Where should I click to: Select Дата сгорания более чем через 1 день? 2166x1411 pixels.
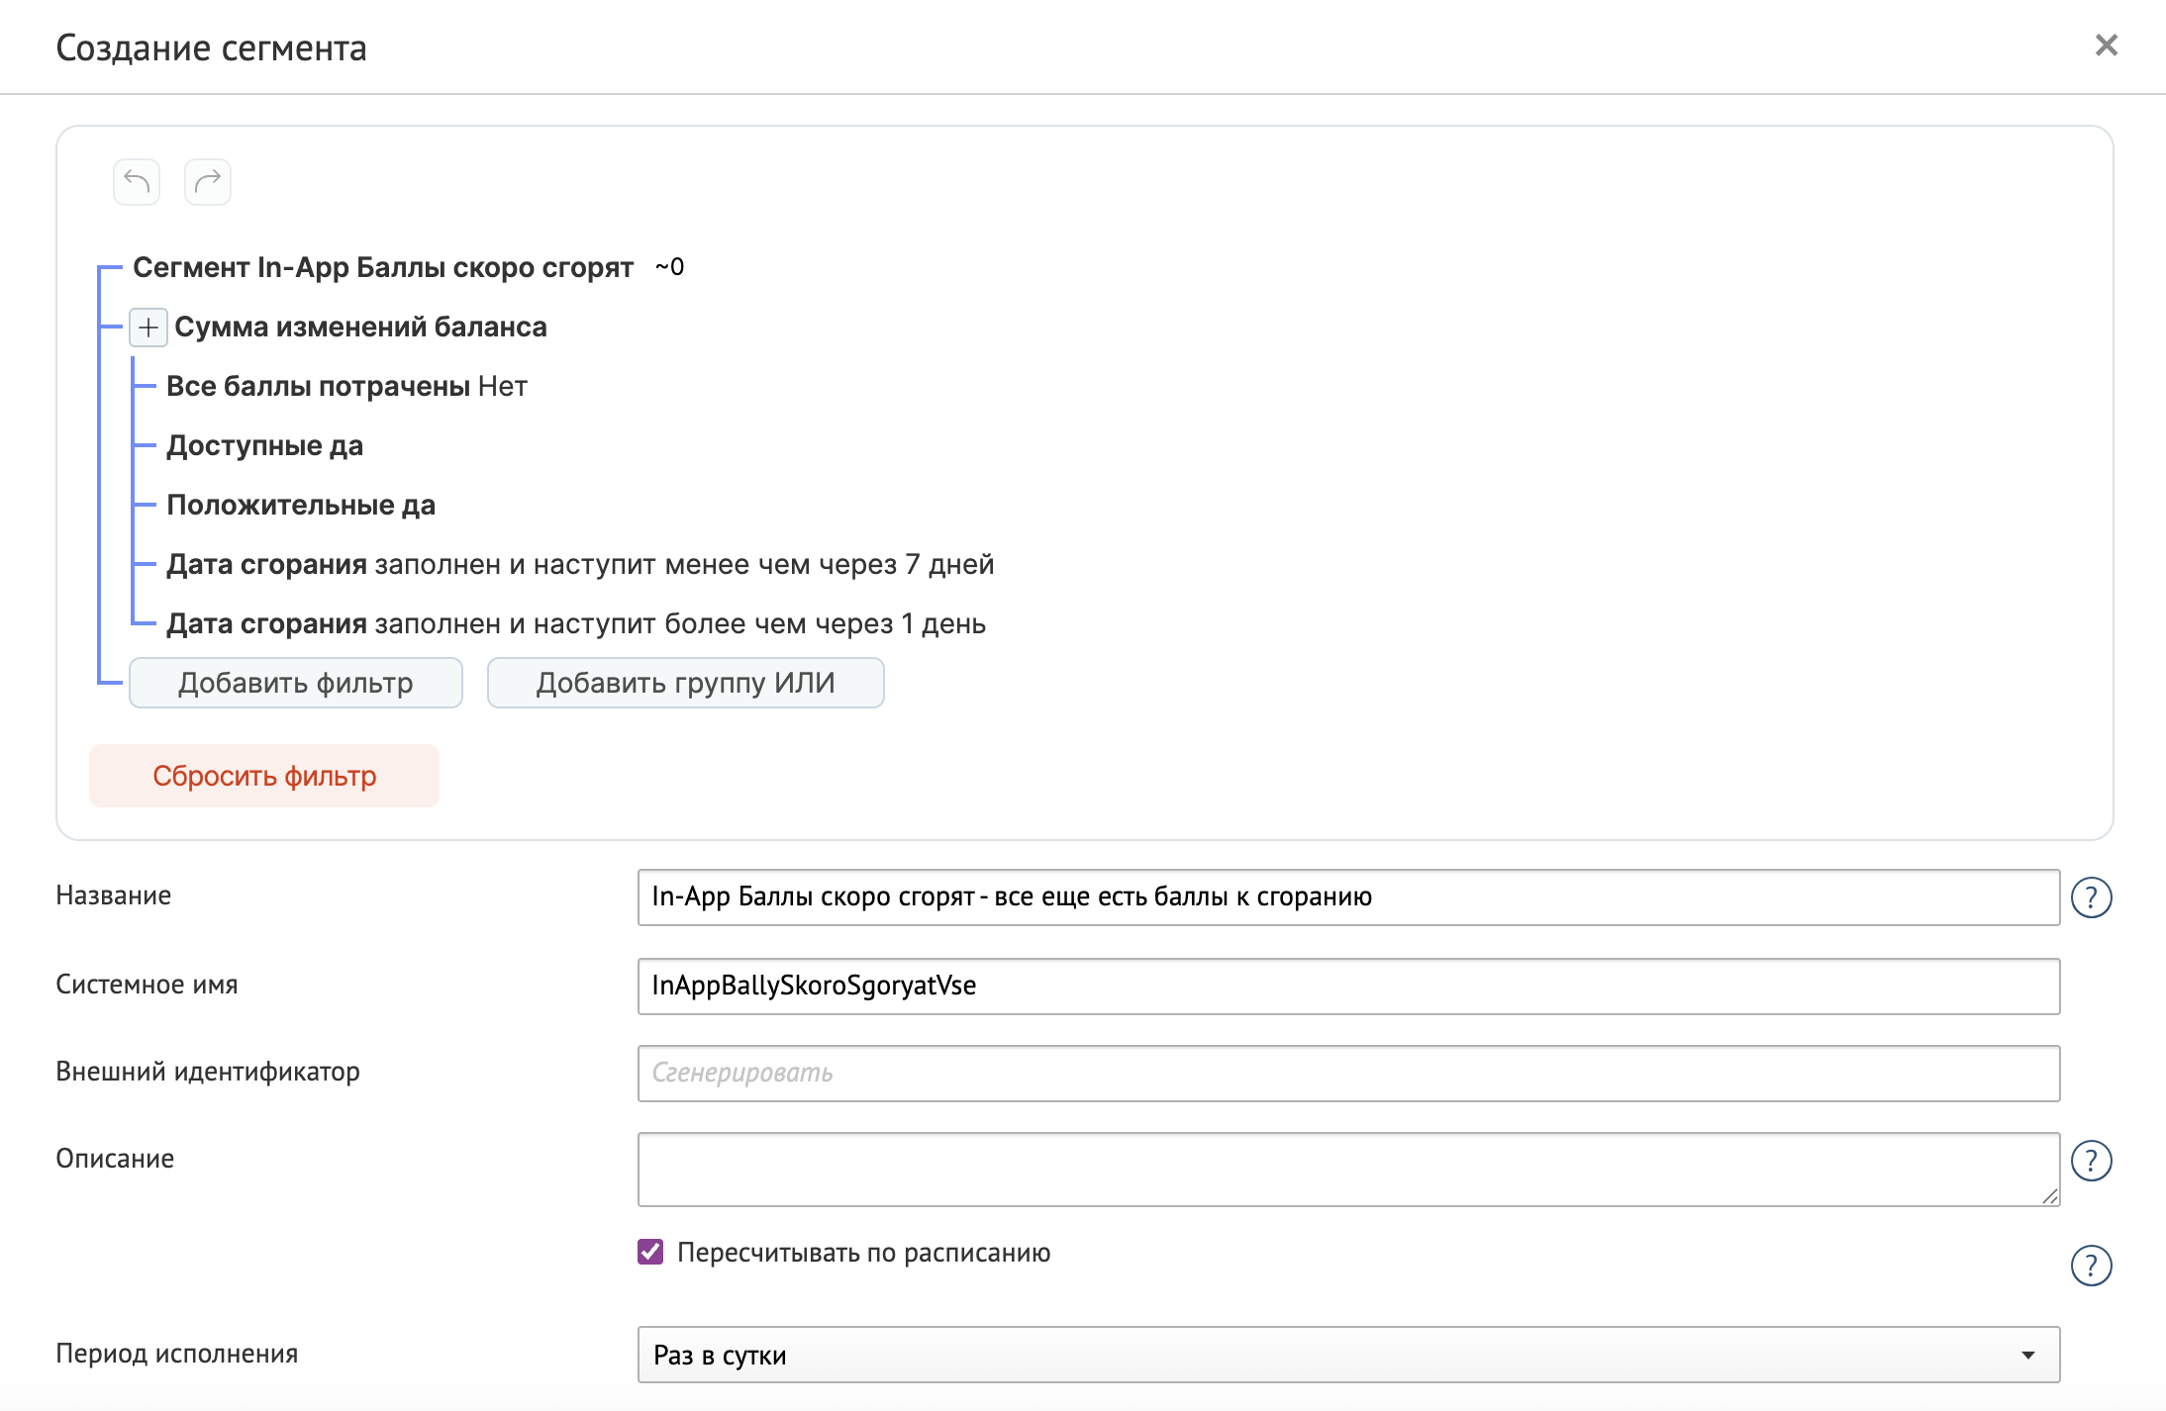tap(576, 623)
